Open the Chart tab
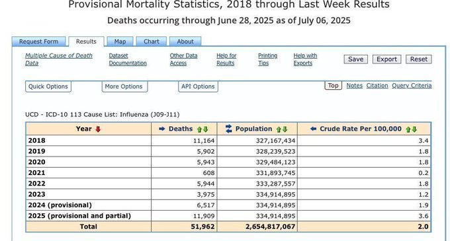Image resolution: width=450 pixels, height=241 pixels. [152, 42]
